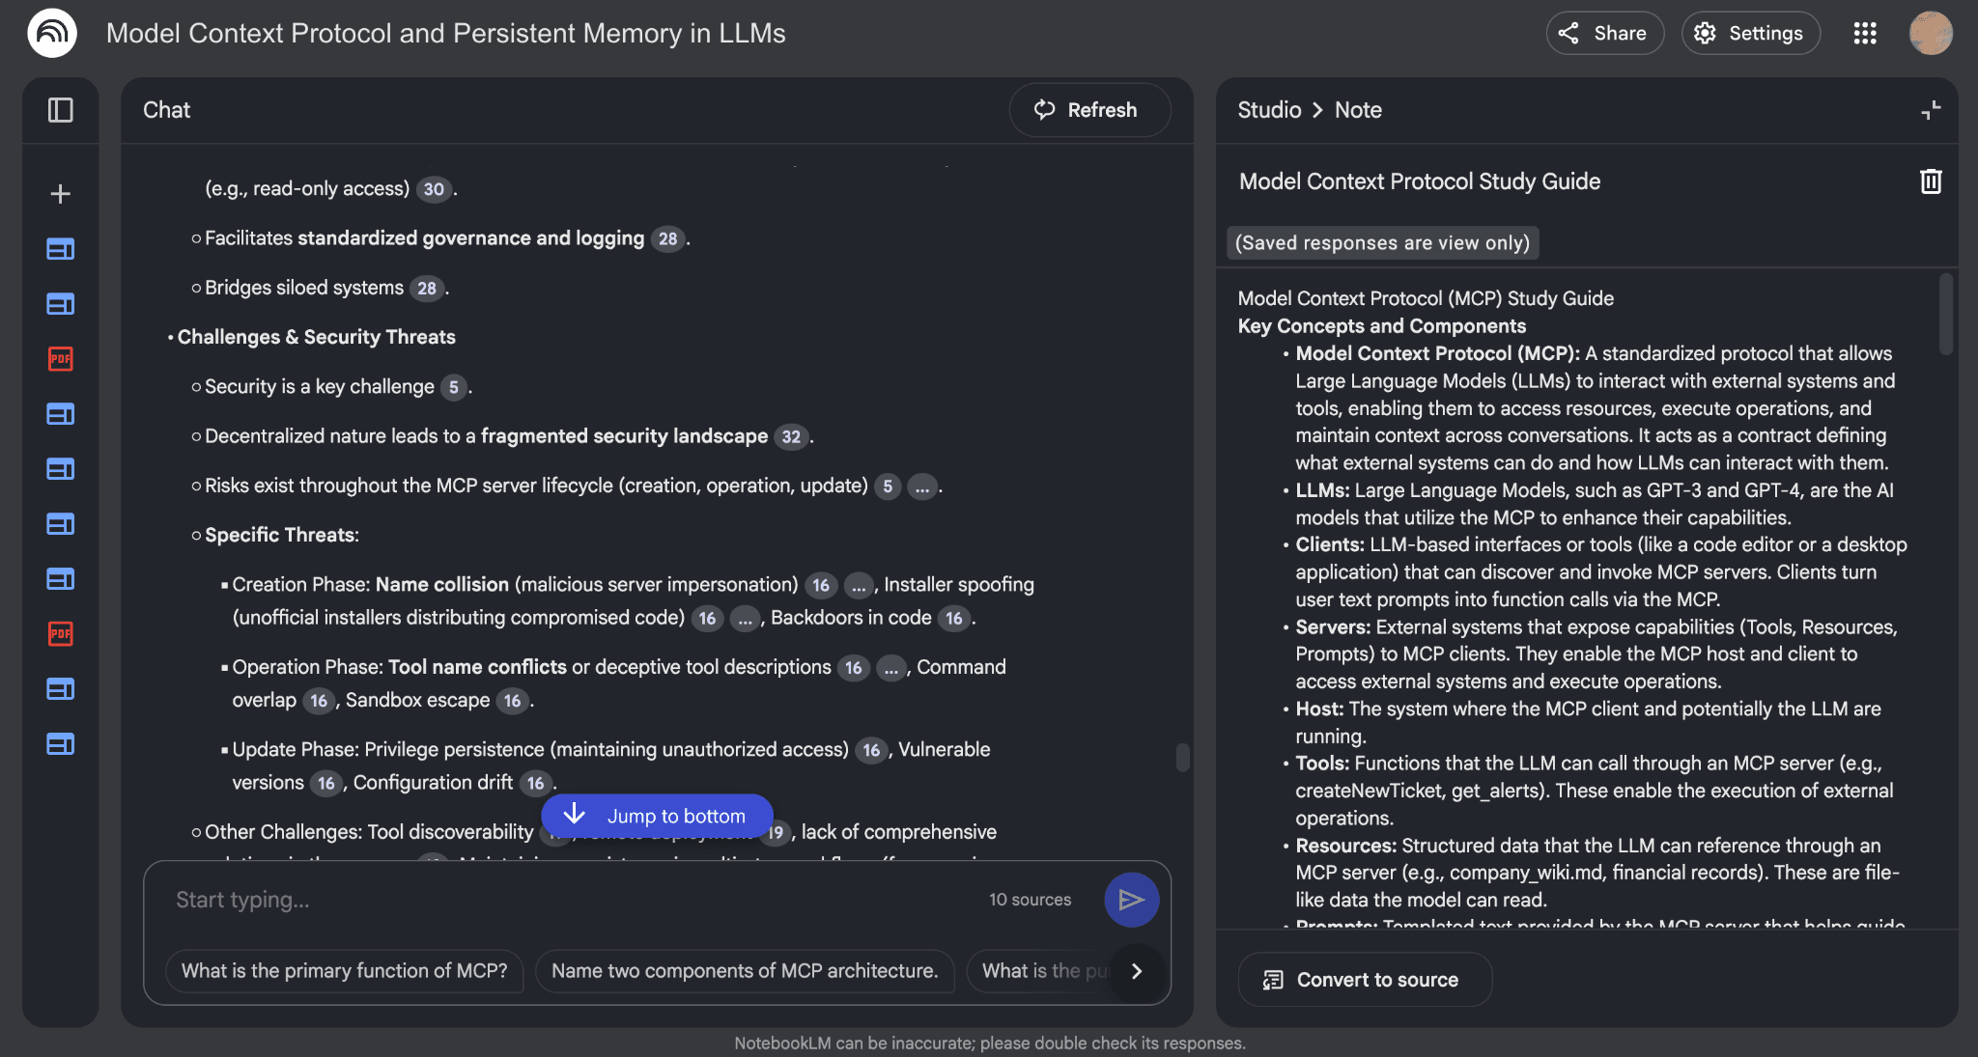Click the send message arrow icon
This screenshot has height=1057, width=1978.
tap(1131, 899)
